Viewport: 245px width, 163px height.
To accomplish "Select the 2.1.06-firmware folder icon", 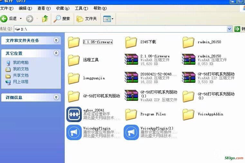I will pos(74,42).
